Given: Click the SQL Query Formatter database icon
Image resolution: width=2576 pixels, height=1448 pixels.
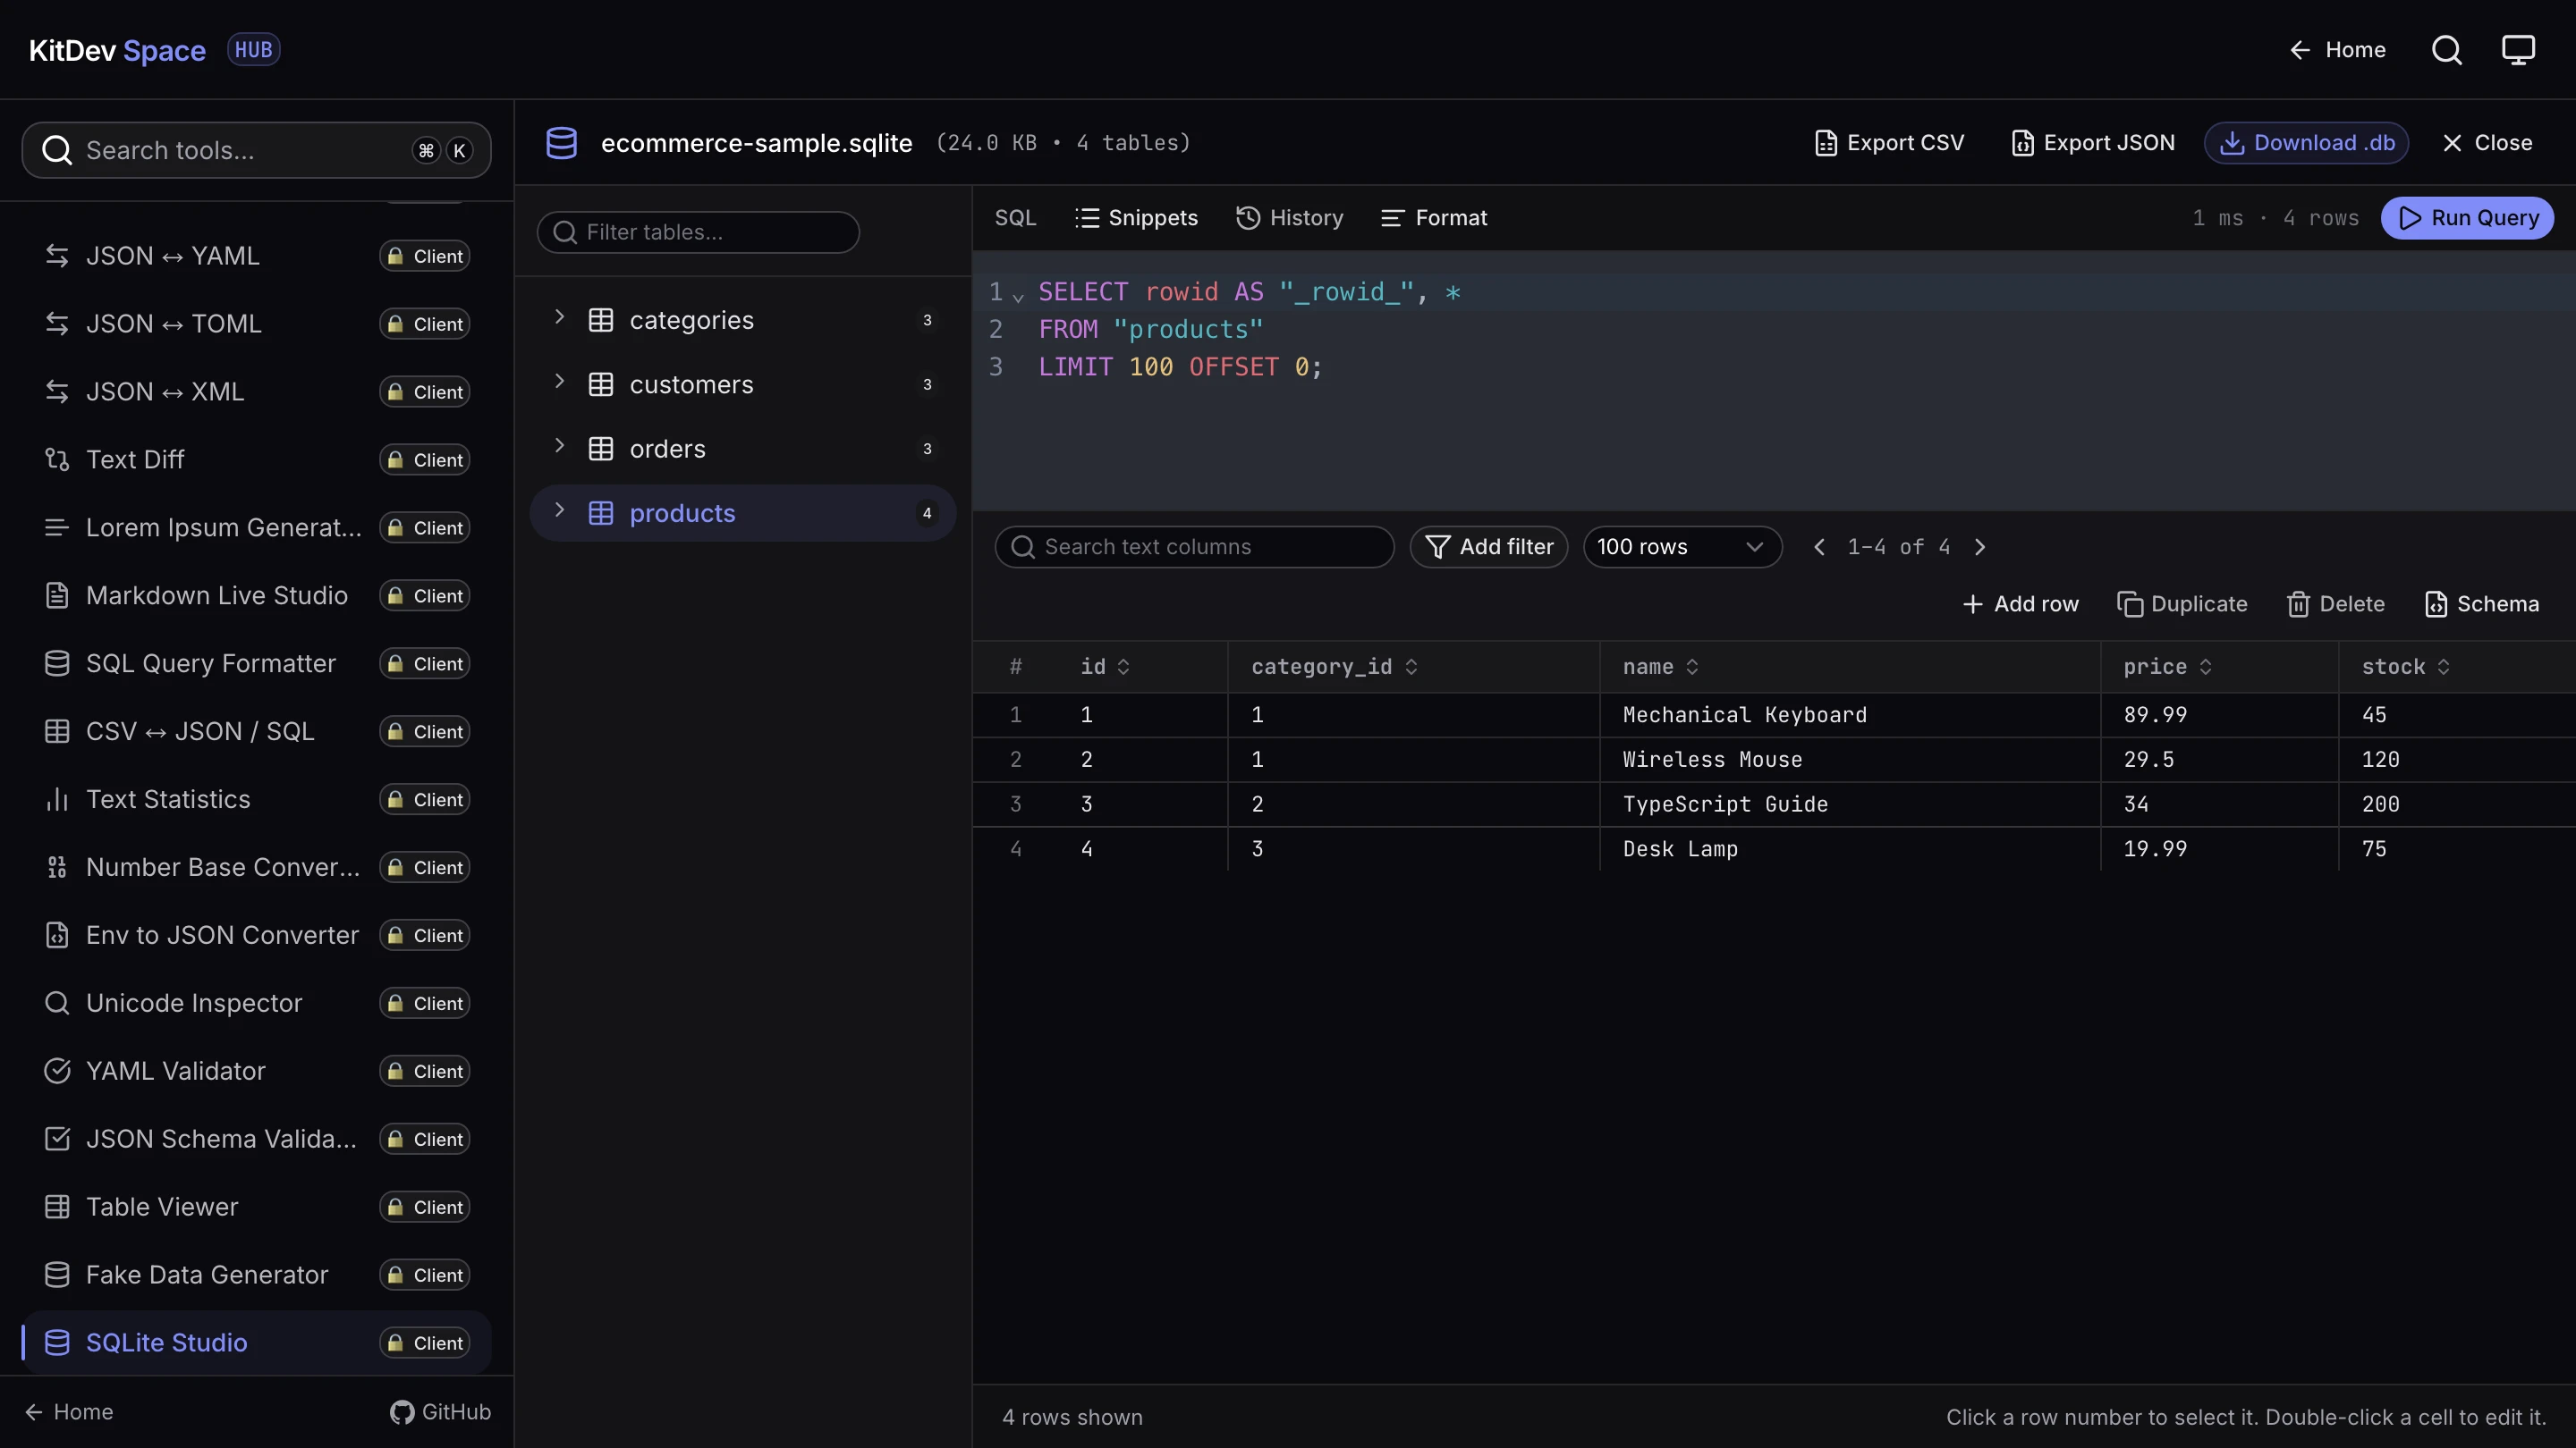Looking at the screenshot, I should (57, 663).
